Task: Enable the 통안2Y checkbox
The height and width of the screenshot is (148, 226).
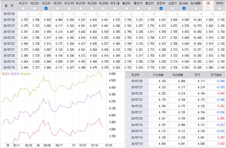Action: (x=149, y=8)
